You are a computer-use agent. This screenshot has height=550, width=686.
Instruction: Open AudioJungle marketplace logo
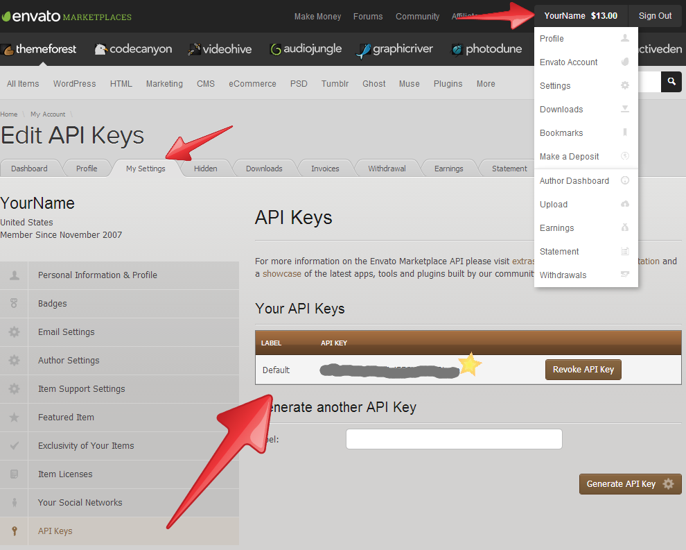click(306, 49)
